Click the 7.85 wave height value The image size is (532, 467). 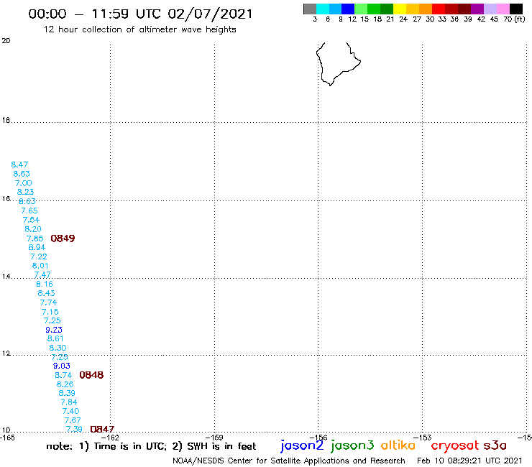(35, 239)
